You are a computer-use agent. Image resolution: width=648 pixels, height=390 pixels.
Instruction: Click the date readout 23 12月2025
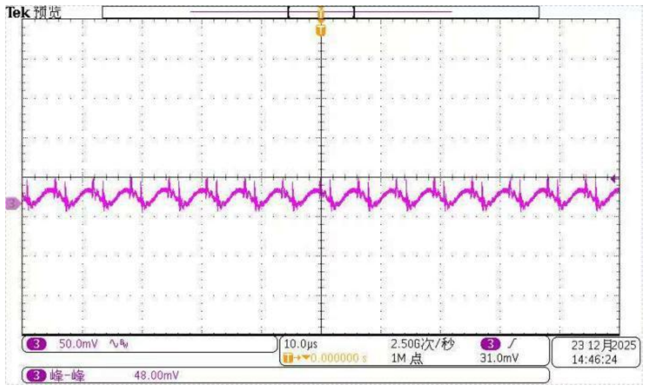coord(603,345)
